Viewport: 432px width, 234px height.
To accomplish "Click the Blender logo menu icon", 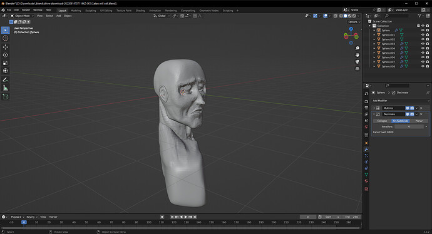I will 3,10.
